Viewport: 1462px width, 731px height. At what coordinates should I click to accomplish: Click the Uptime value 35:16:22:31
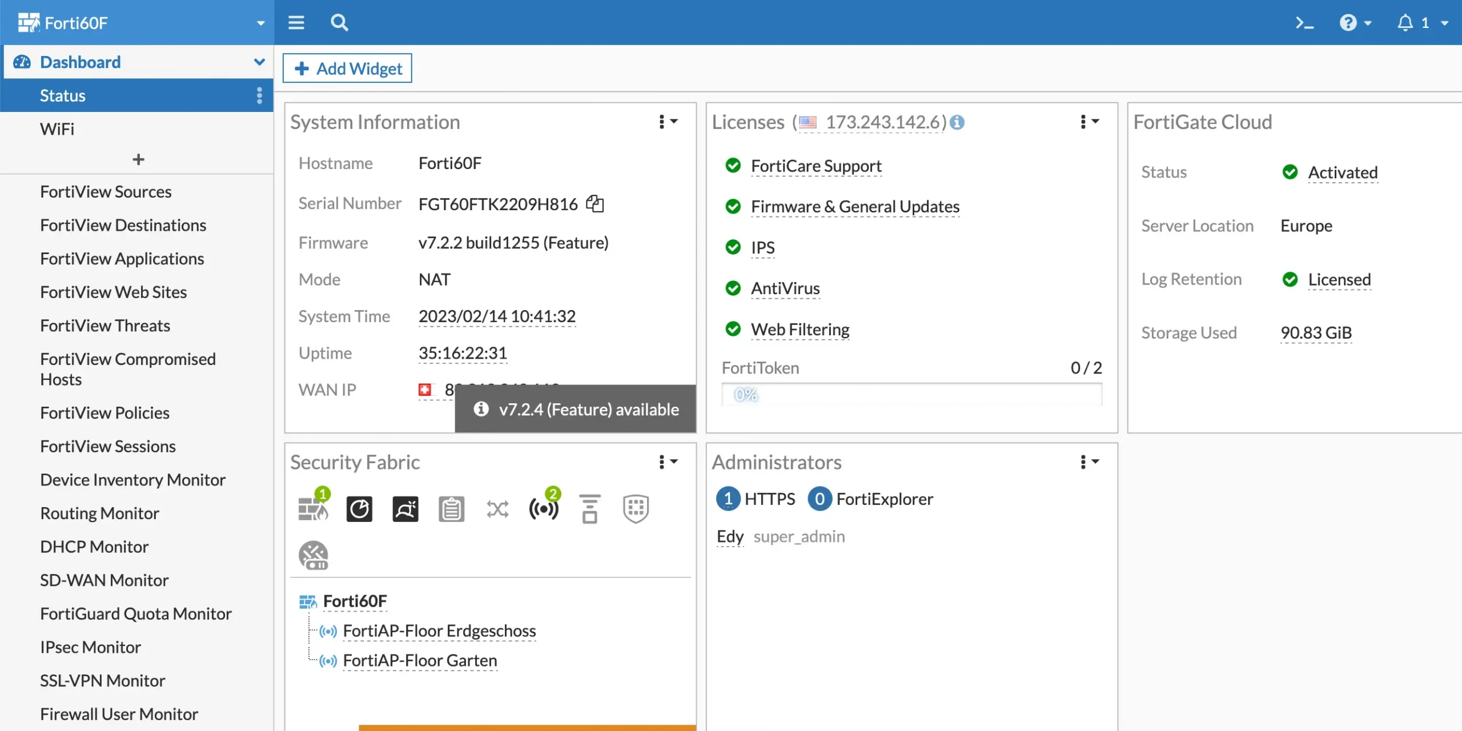(463, 353)
